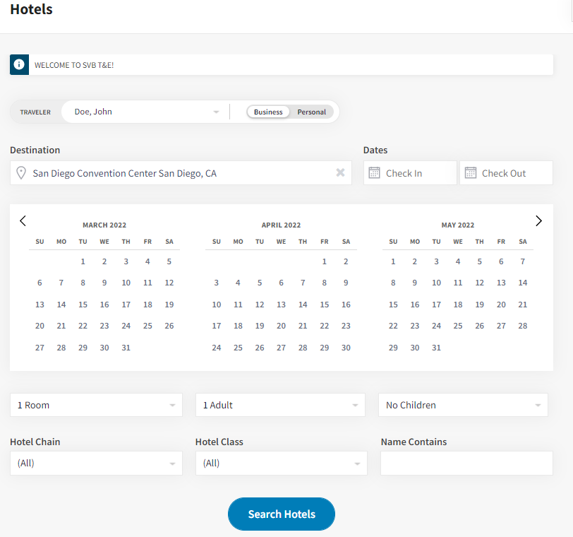Screen dimensions: 573x537
Task: Open the Hotel Class dropdown
Action: [281, 464]
